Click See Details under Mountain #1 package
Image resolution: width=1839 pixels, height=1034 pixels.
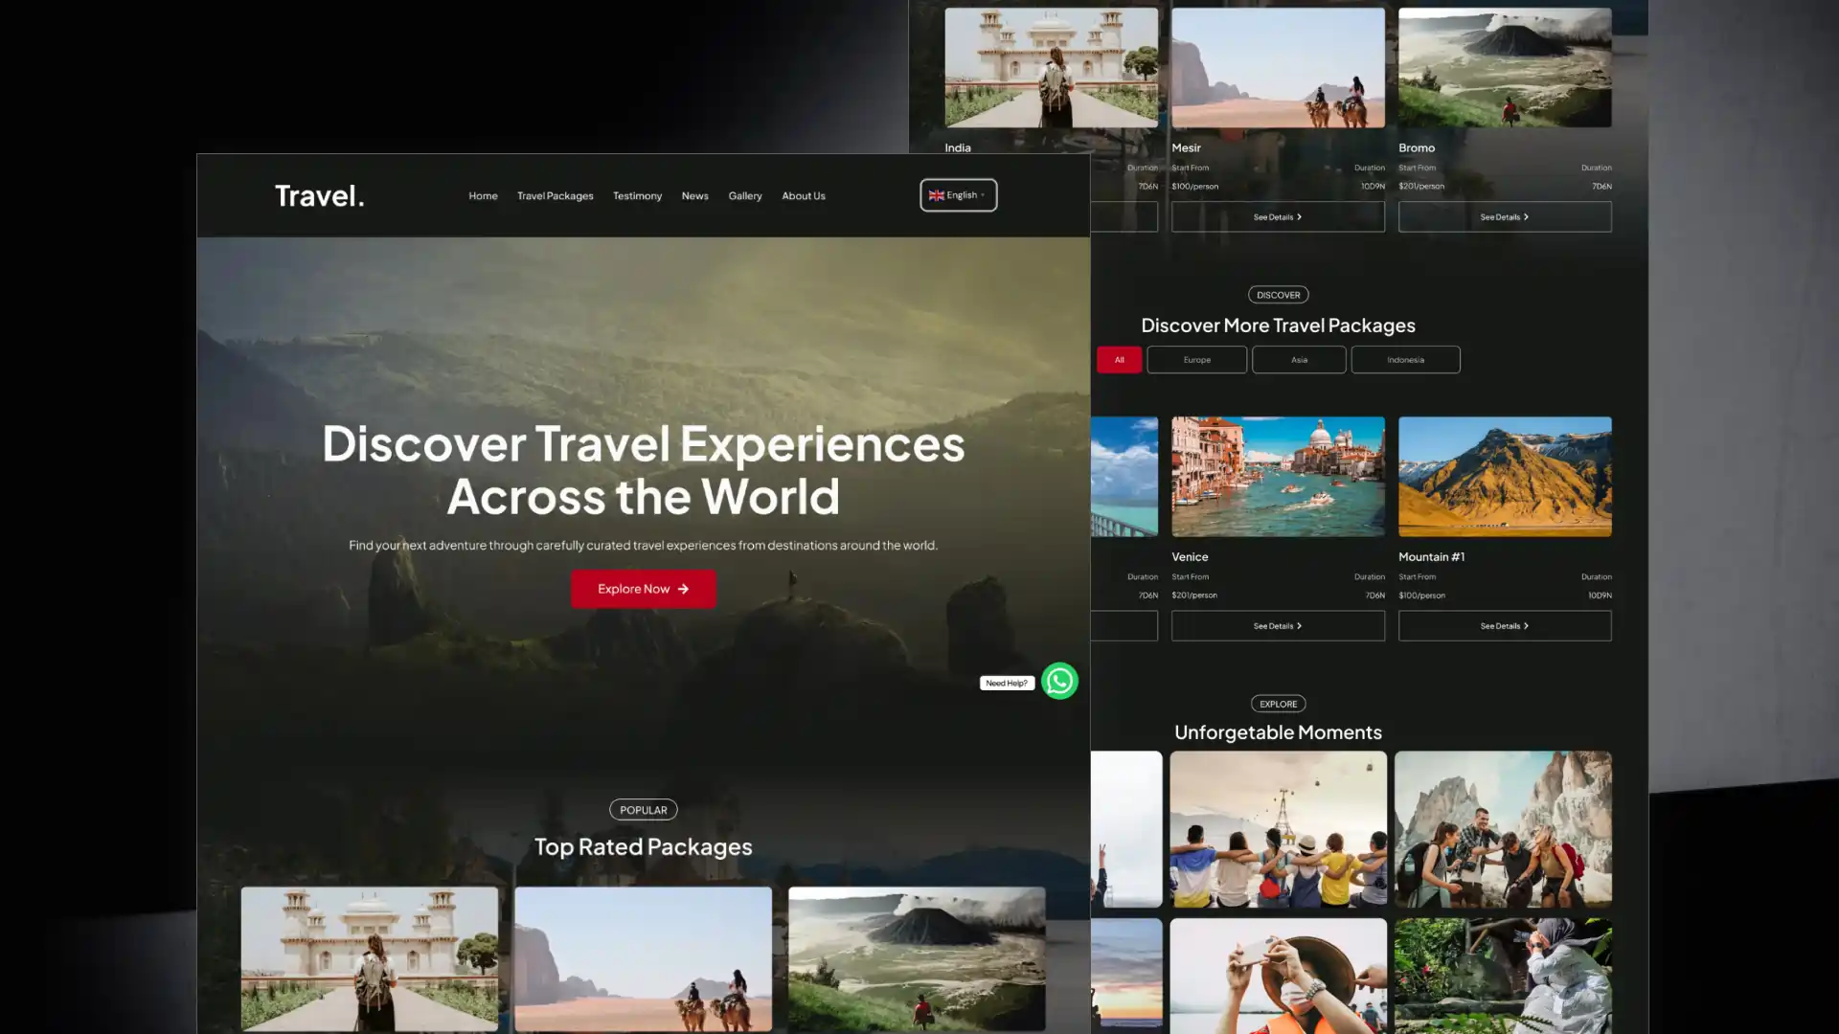(1504, 626)
